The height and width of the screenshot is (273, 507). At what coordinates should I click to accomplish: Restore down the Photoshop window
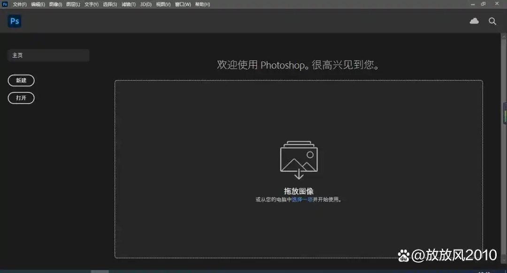pyautogui.click(x=484, y=4)
